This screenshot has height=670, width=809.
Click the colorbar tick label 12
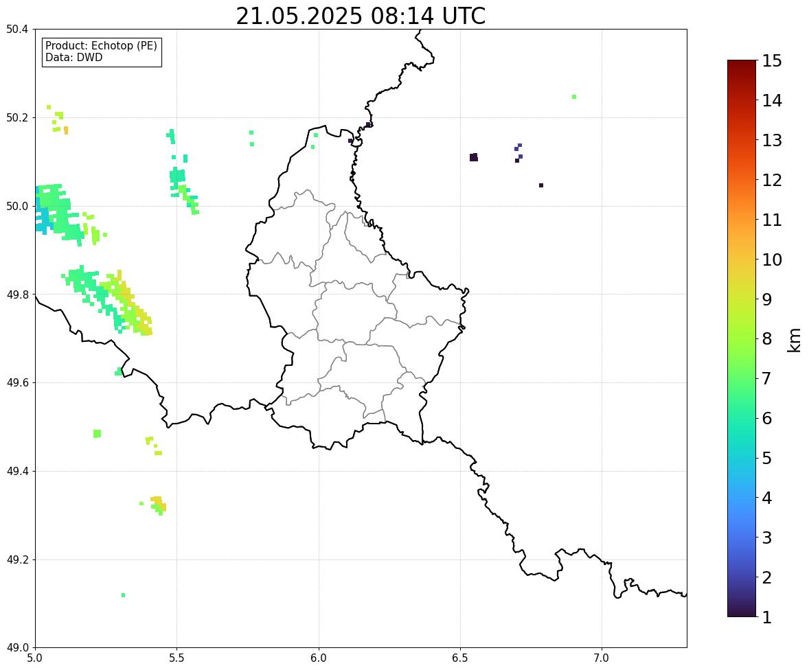pyautogui.click(x=772, y=180)
